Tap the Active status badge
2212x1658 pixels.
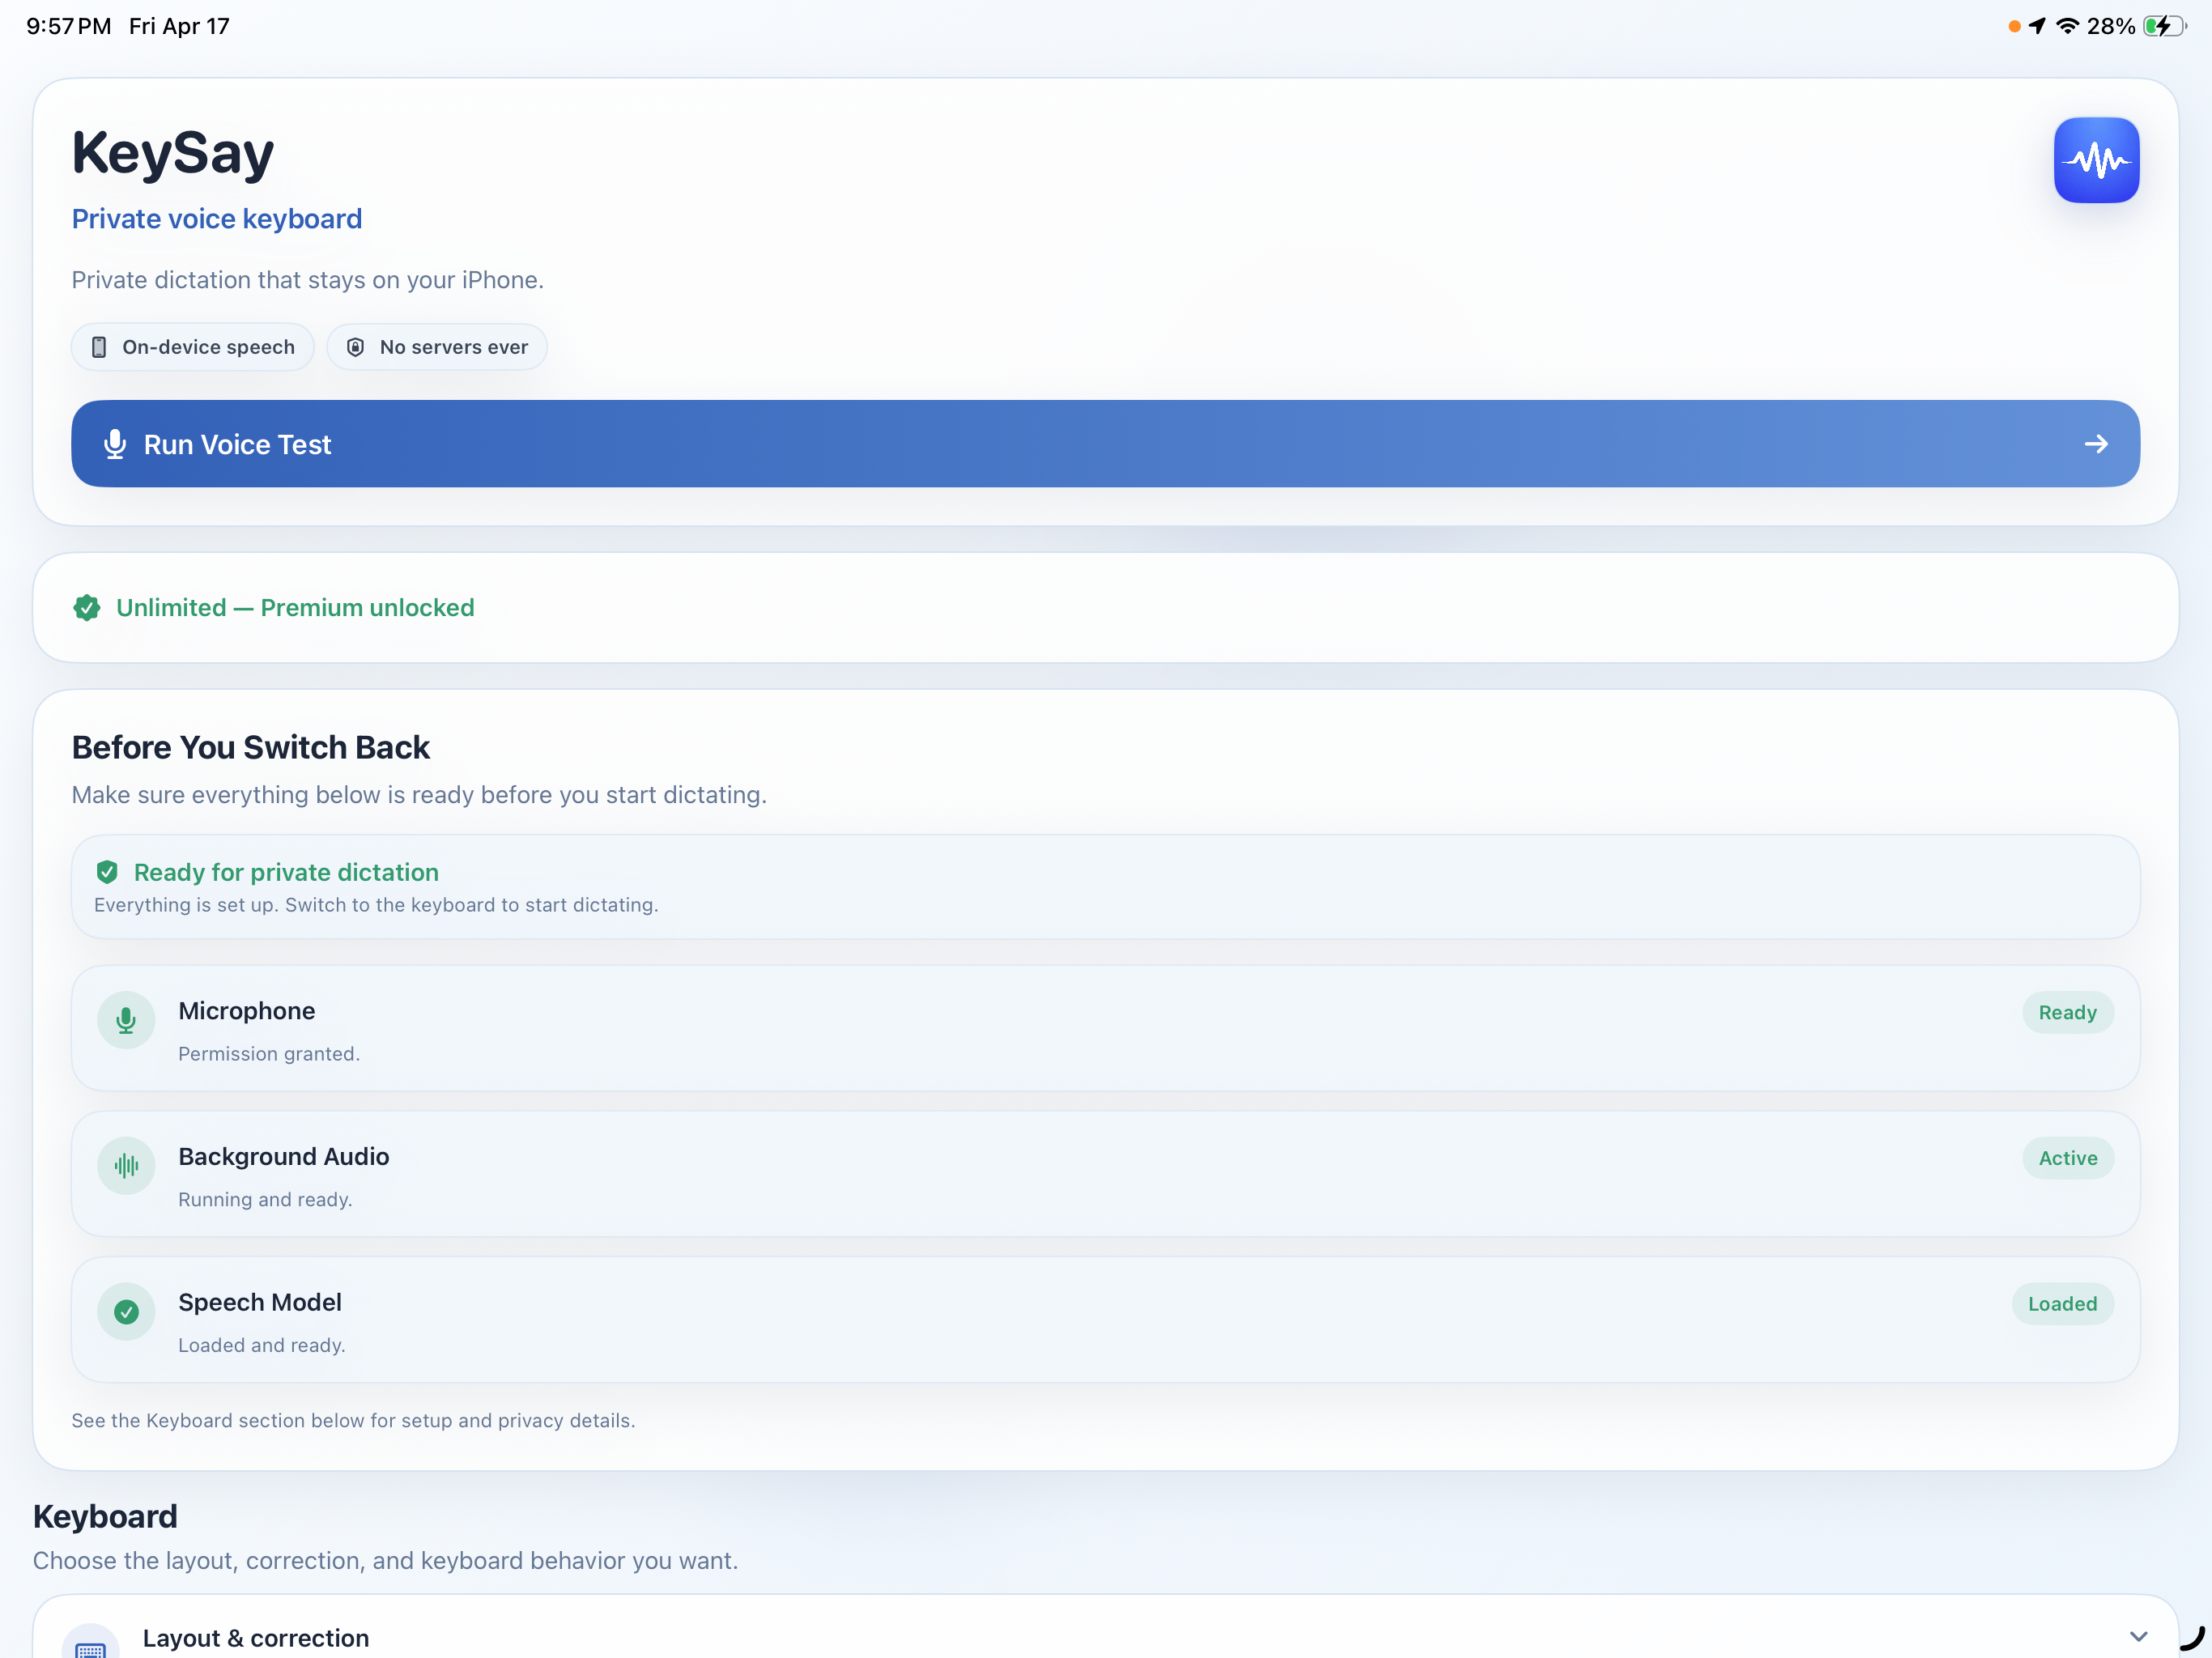(2067, 1158)
